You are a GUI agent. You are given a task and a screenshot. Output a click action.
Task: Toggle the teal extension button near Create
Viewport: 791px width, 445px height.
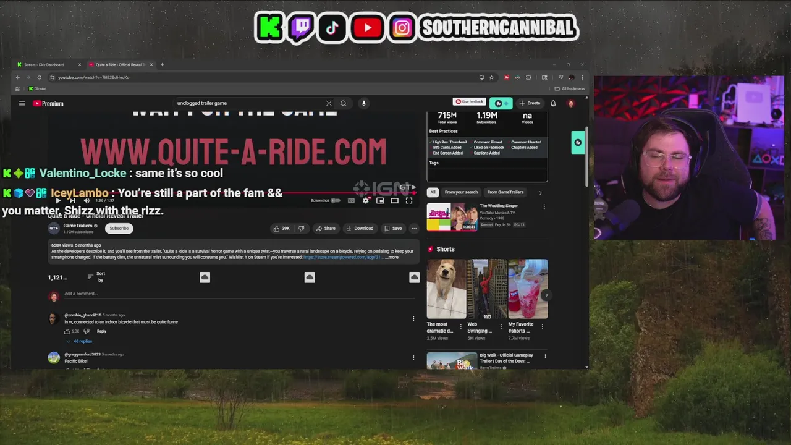tap(501, 103)
